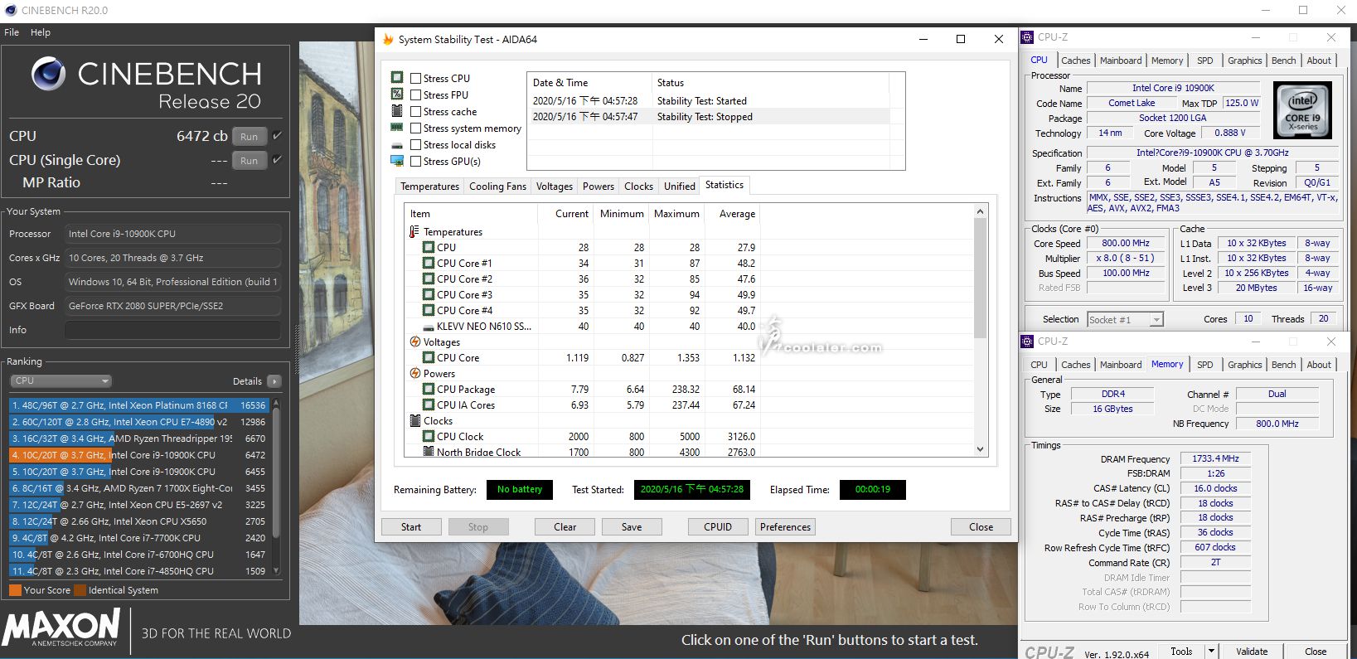The height and width of the screenshot is (659, 1357).
Task: Click the Save button in AIDA64
Action: click(x=632, y=527)
